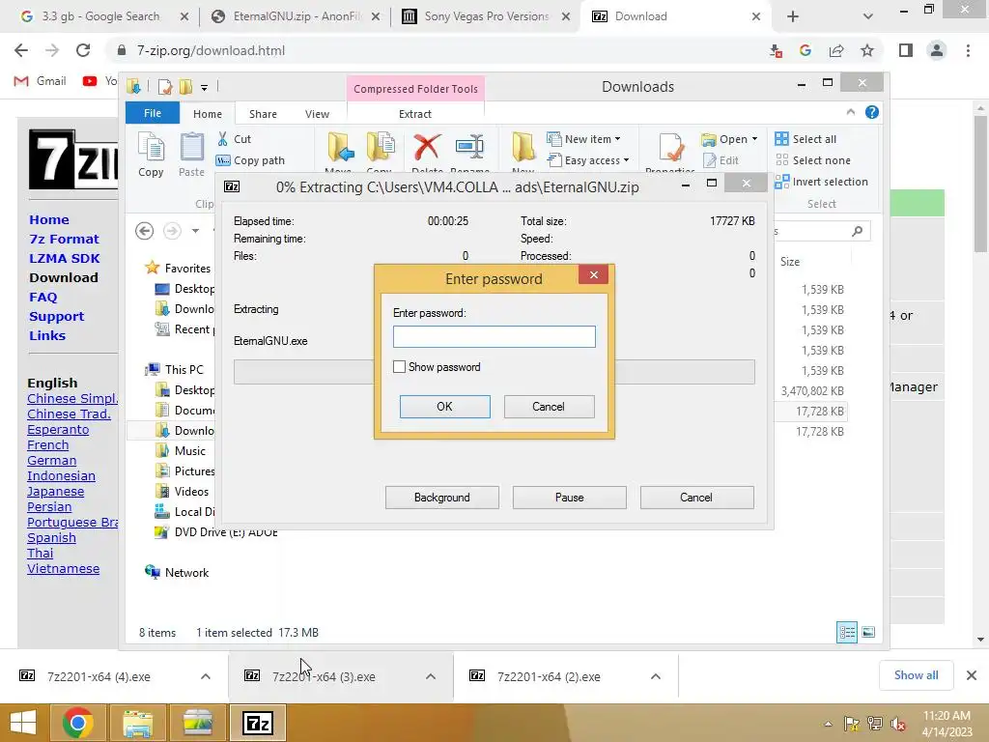Screen dimensions: 989x742
Task: Choose the Esperanto language link
Action: pyautogui.click(x=58, y=430)
